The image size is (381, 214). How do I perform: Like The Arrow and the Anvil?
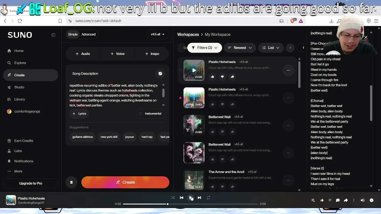click(213, 187)
